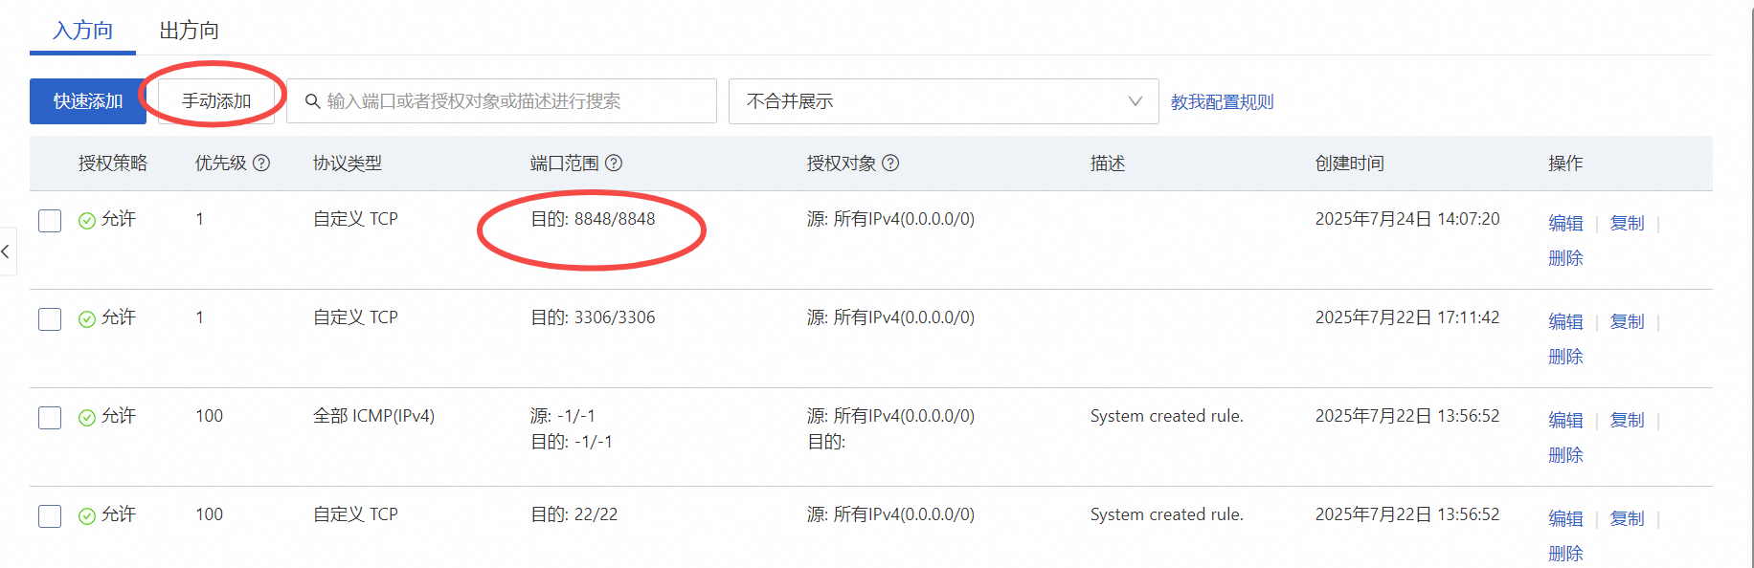
Task: Copy the 3306/3306 rule
Action: point(1627,321)
